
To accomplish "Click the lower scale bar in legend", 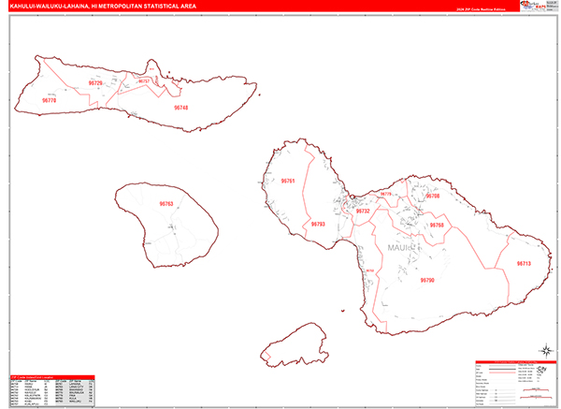I will click(x=536, y=397).
